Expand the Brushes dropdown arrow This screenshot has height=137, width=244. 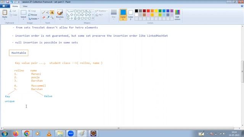[60, 19]
